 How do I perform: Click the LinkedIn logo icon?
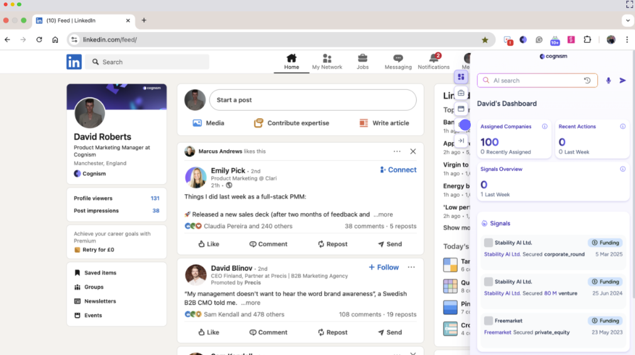[74, 62]
